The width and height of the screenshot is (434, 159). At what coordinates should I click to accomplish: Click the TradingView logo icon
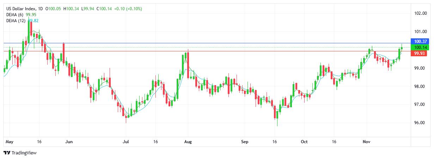[x=7, y=153]
